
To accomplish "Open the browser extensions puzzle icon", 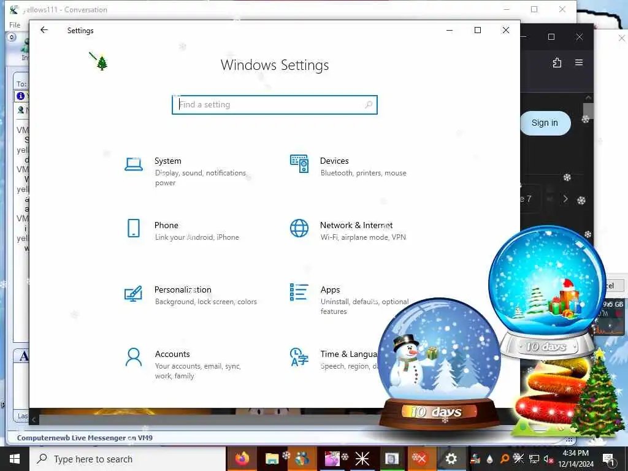I will point(557,63).
